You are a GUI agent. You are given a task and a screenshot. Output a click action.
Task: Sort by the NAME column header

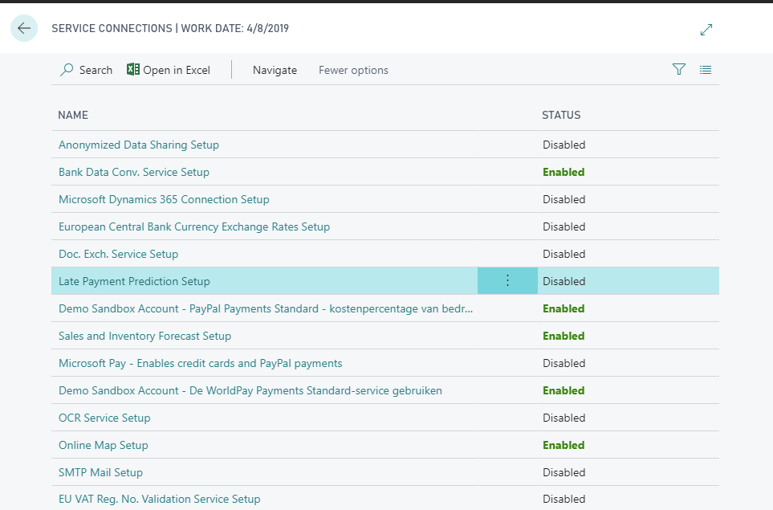(73, 115)
